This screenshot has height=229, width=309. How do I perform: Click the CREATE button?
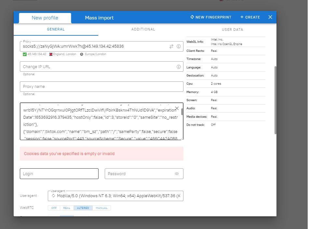tap(250, 17)
